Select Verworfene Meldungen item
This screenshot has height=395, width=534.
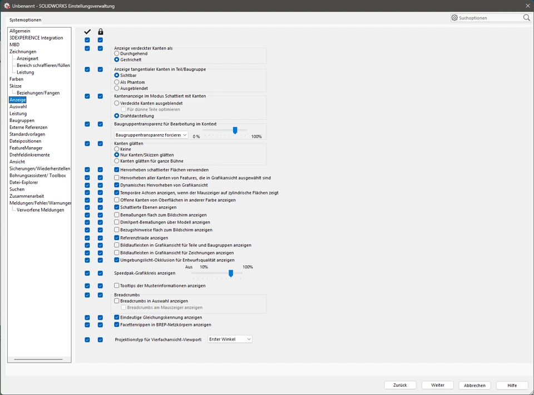pyautogui.click(x=40, y=210)
